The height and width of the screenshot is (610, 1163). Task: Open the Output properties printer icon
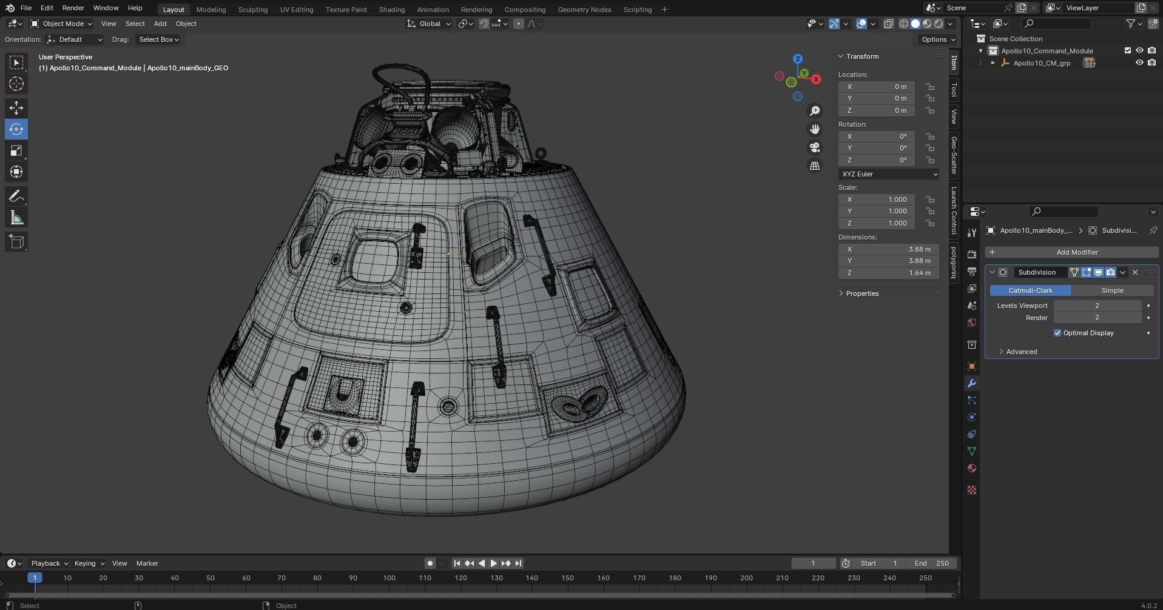point(972,271)
